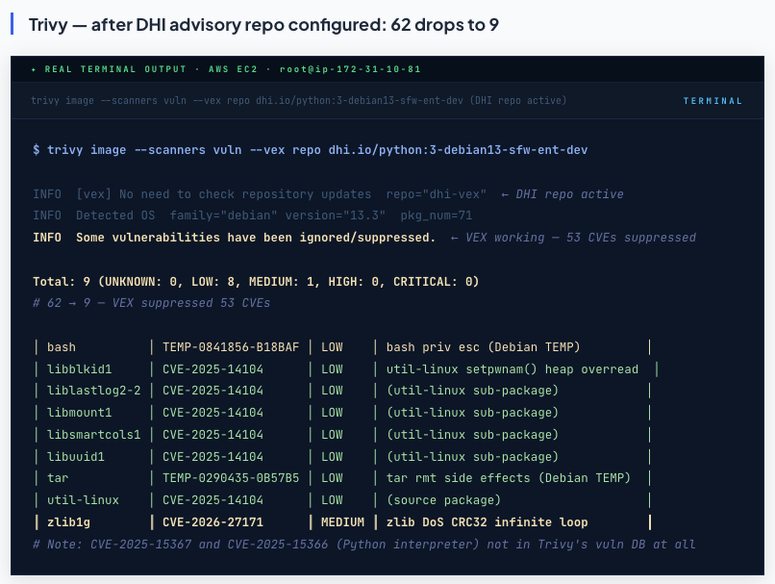The image size is (775, 584).
Task: Click 'TEMP-0841856-B18BAF' identifier
Action: 231,347
